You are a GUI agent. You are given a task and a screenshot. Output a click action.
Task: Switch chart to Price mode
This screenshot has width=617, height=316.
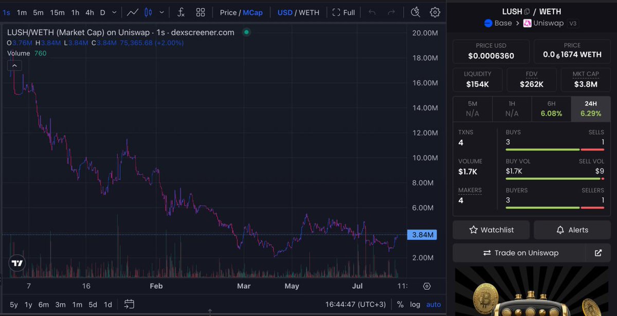[x=228, y=12]
